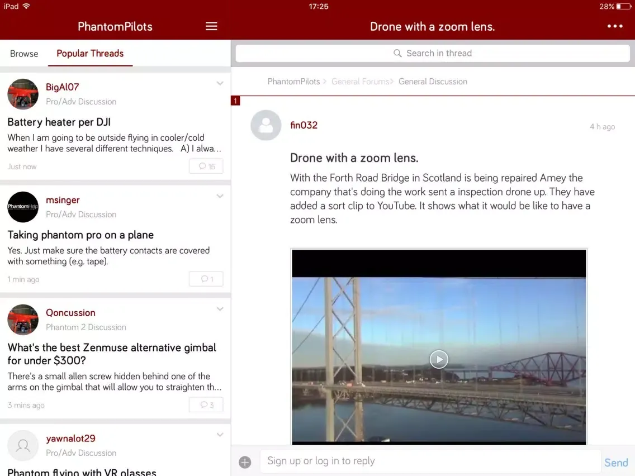The image size is (635, 476).
Task: Open Qoncussion username link
Action: click(70, 312)
